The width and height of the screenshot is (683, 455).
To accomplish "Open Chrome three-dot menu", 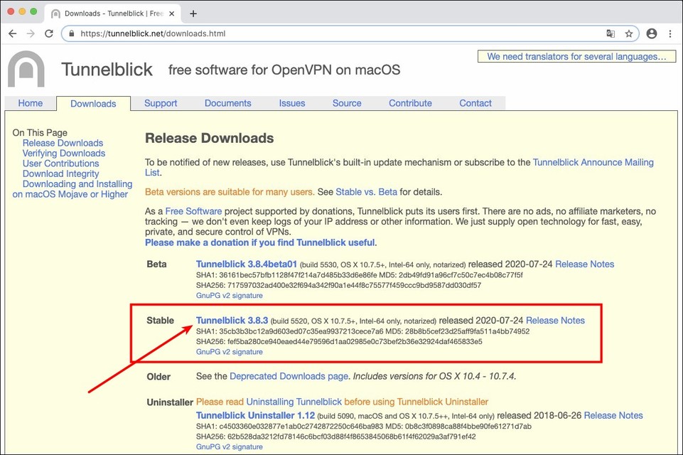I will (x=670, y=33).
